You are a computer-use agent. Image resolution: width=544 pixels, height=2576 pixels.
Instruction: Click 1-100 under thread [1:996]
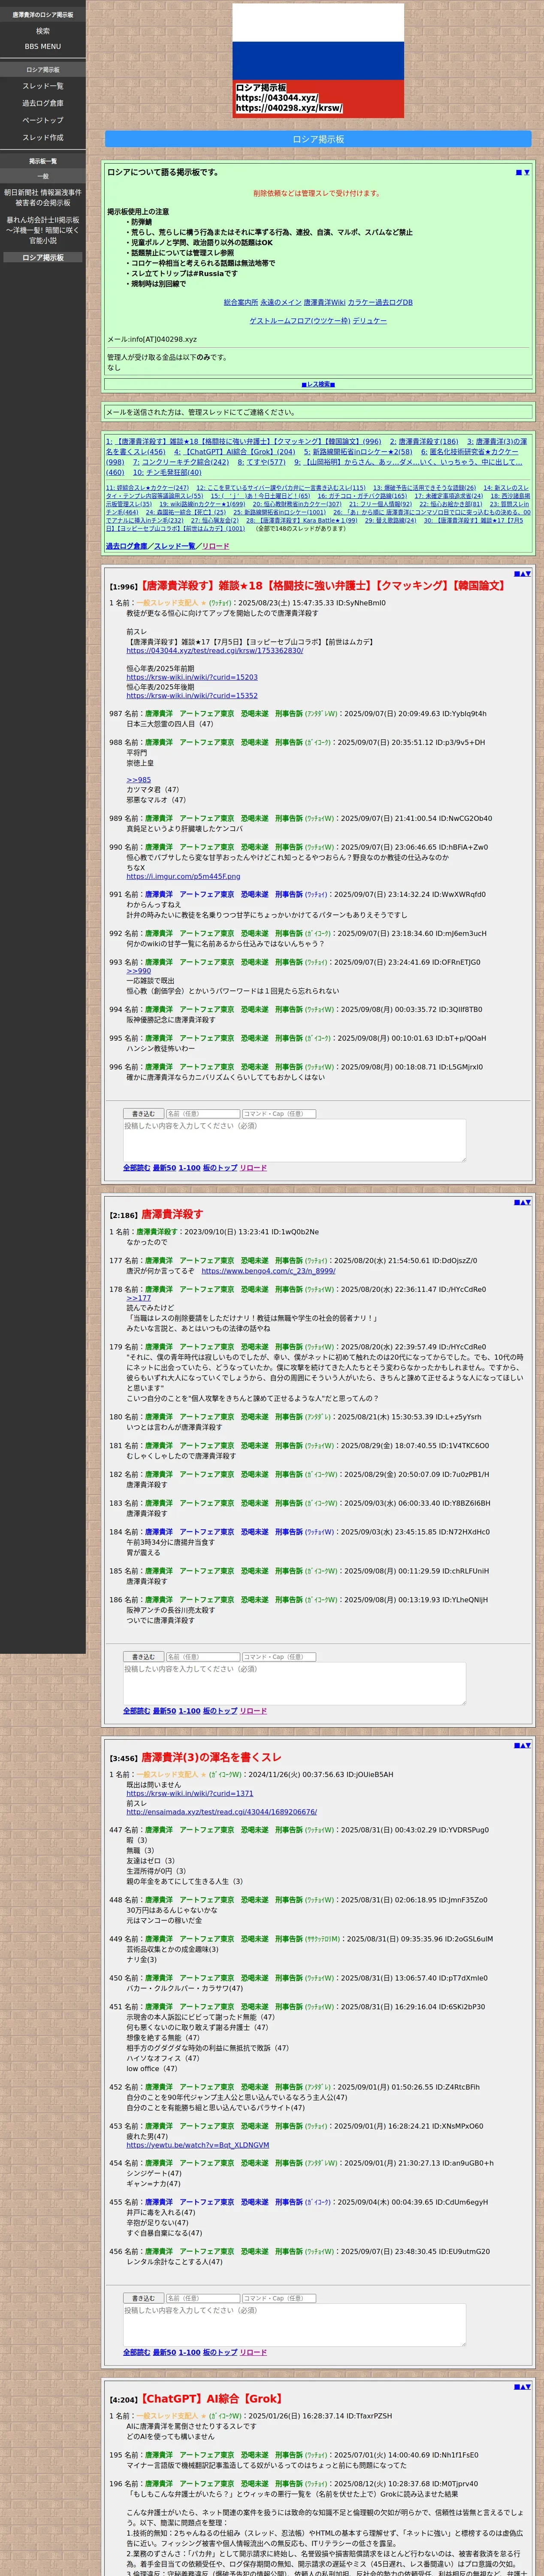coord(189,1168)
